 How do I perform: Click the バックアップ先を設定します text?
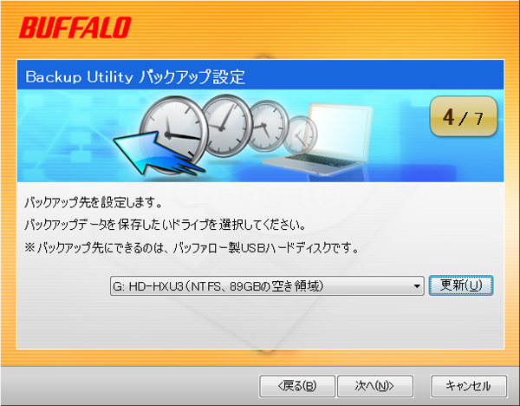pos(94,202)
